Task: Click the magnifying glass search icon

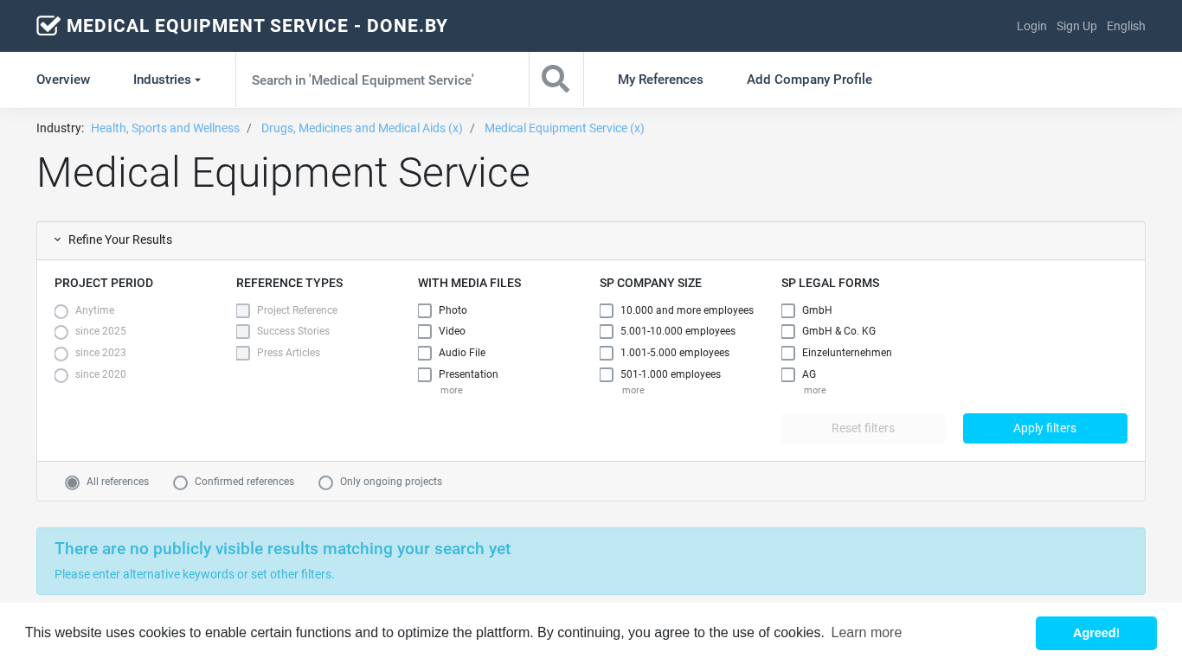Action: [556, 80]
